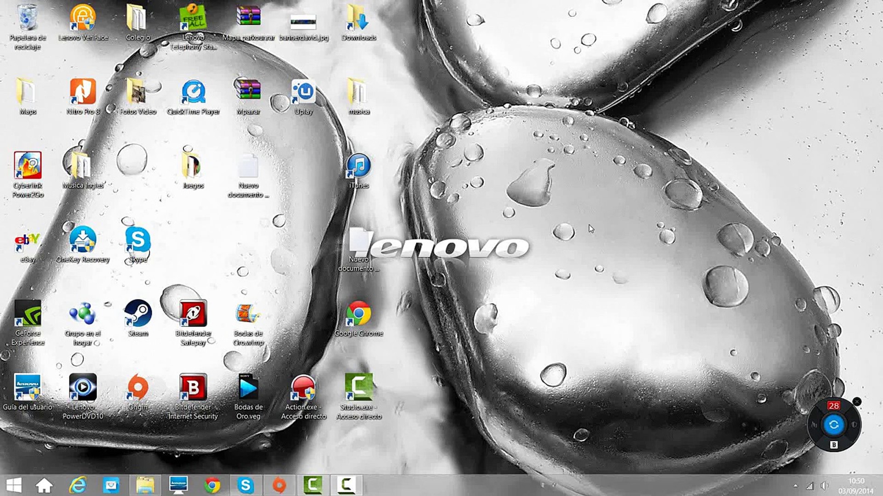Select GeForce Experience icon

point(28,314)
